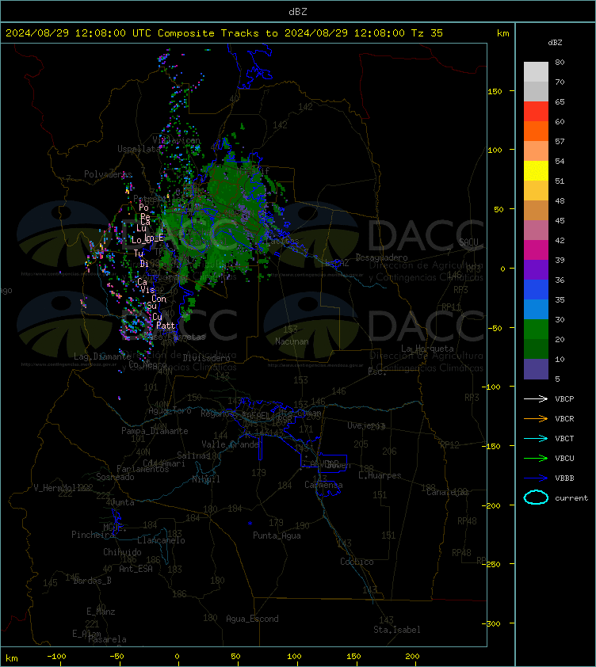
Task: Click the Pincheira place label
Action: pyautogui.click(x=93, y=535)
